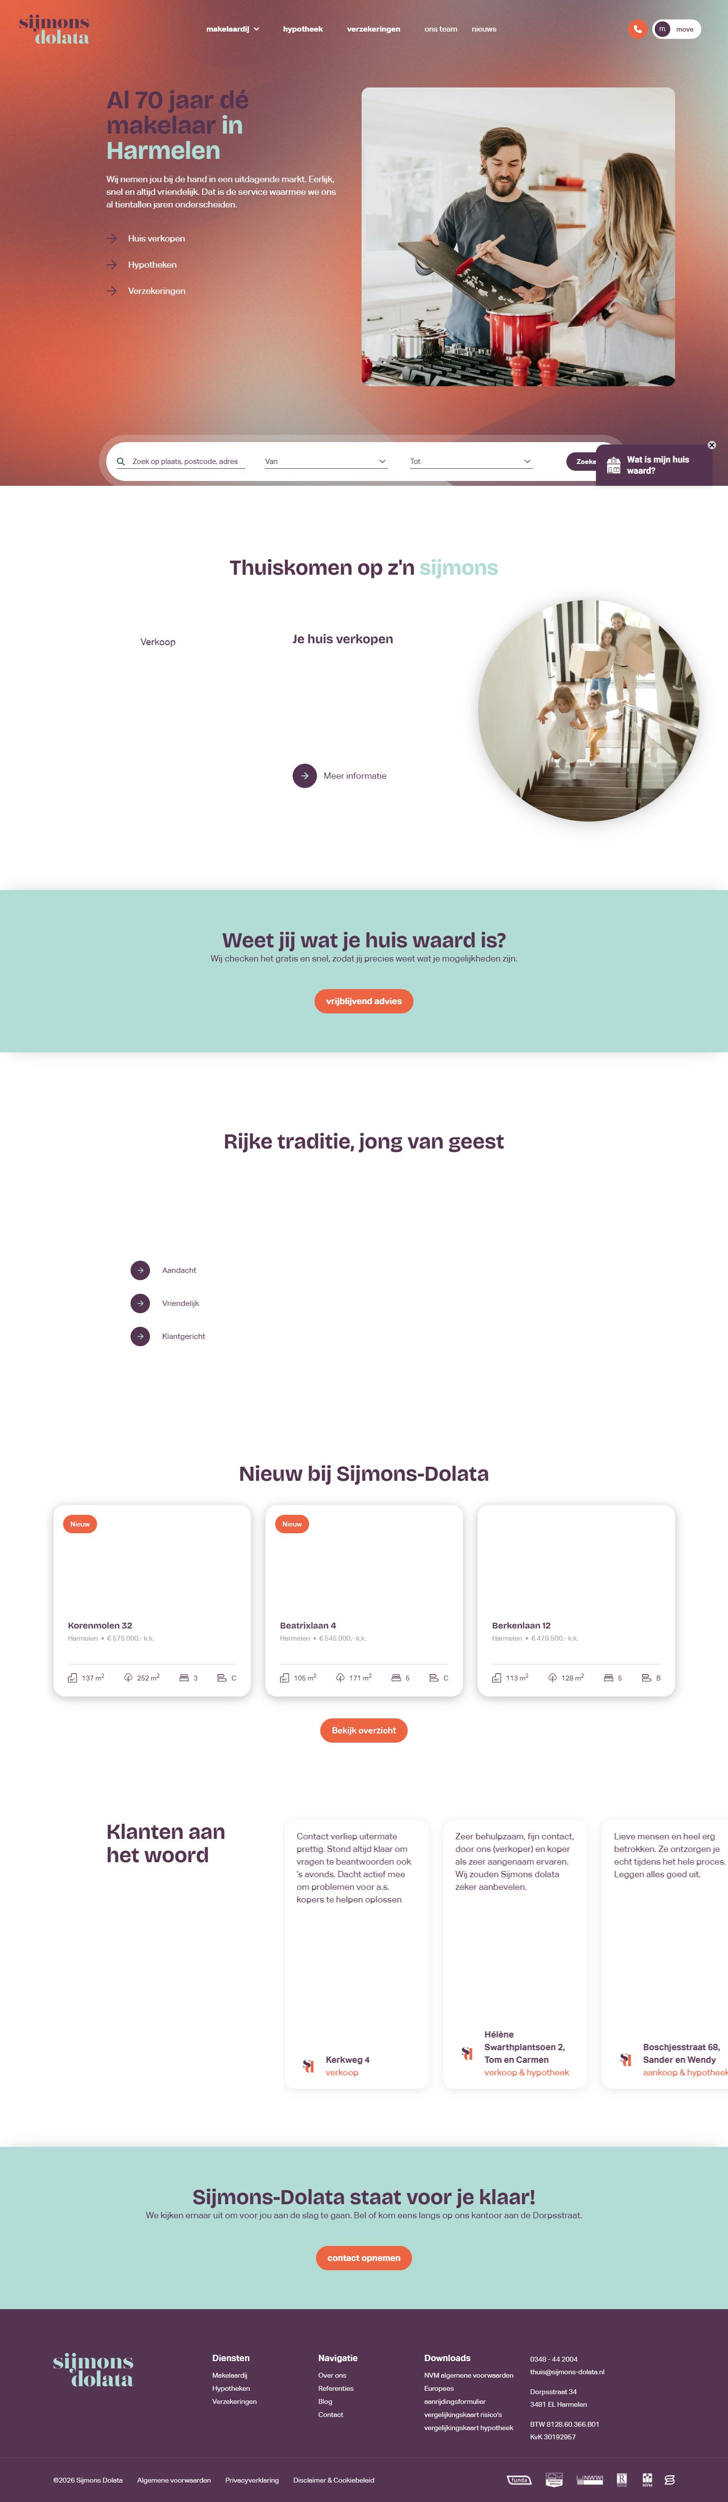Image resolution: width=728 pixels, height=2502 pixels.
Task: Click the arrow icon next to 'Klantgericht'
Action: point(141,1337)
